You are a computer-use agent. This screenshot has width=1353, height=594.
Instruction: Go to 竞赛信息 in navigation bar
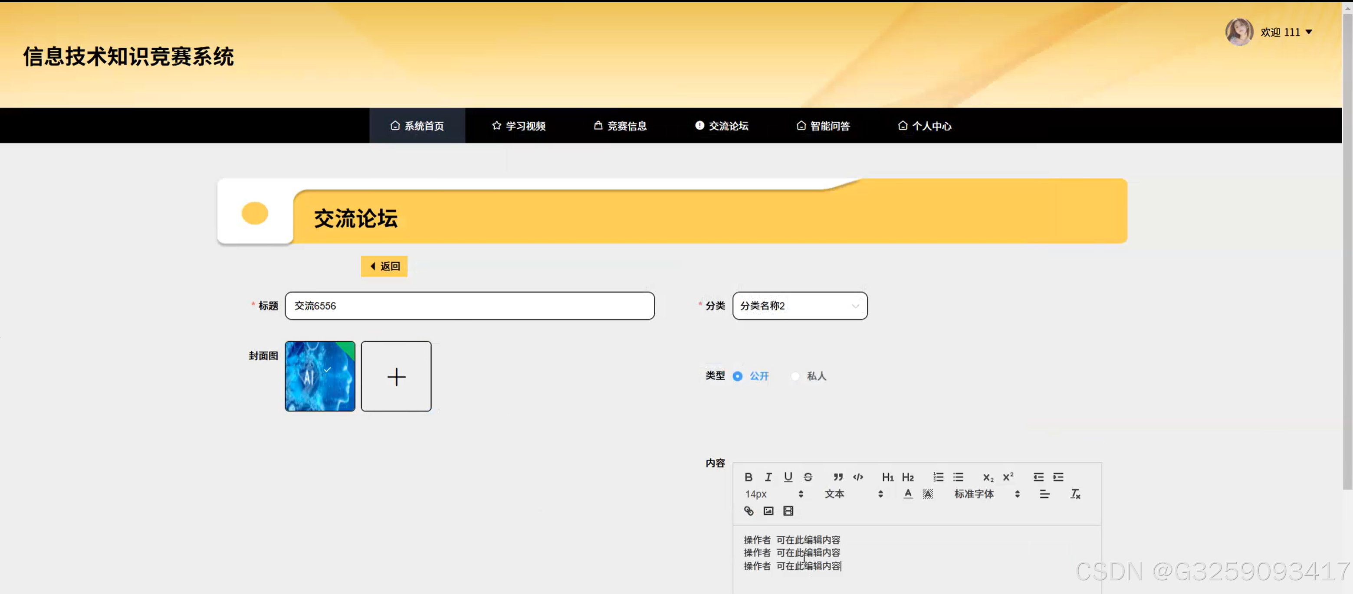[x=620, y=126]
